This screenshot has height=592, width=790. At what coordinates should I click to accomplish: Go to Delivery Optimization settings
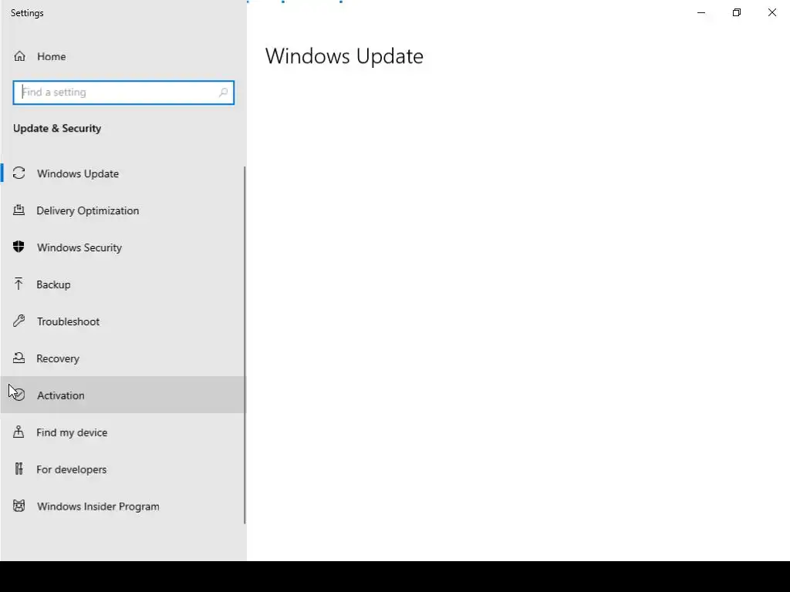tap(123, 210)
